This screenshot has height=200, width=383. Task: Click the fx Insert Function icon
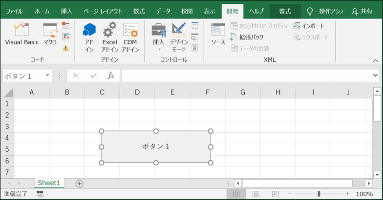click(x=110, y=76)
